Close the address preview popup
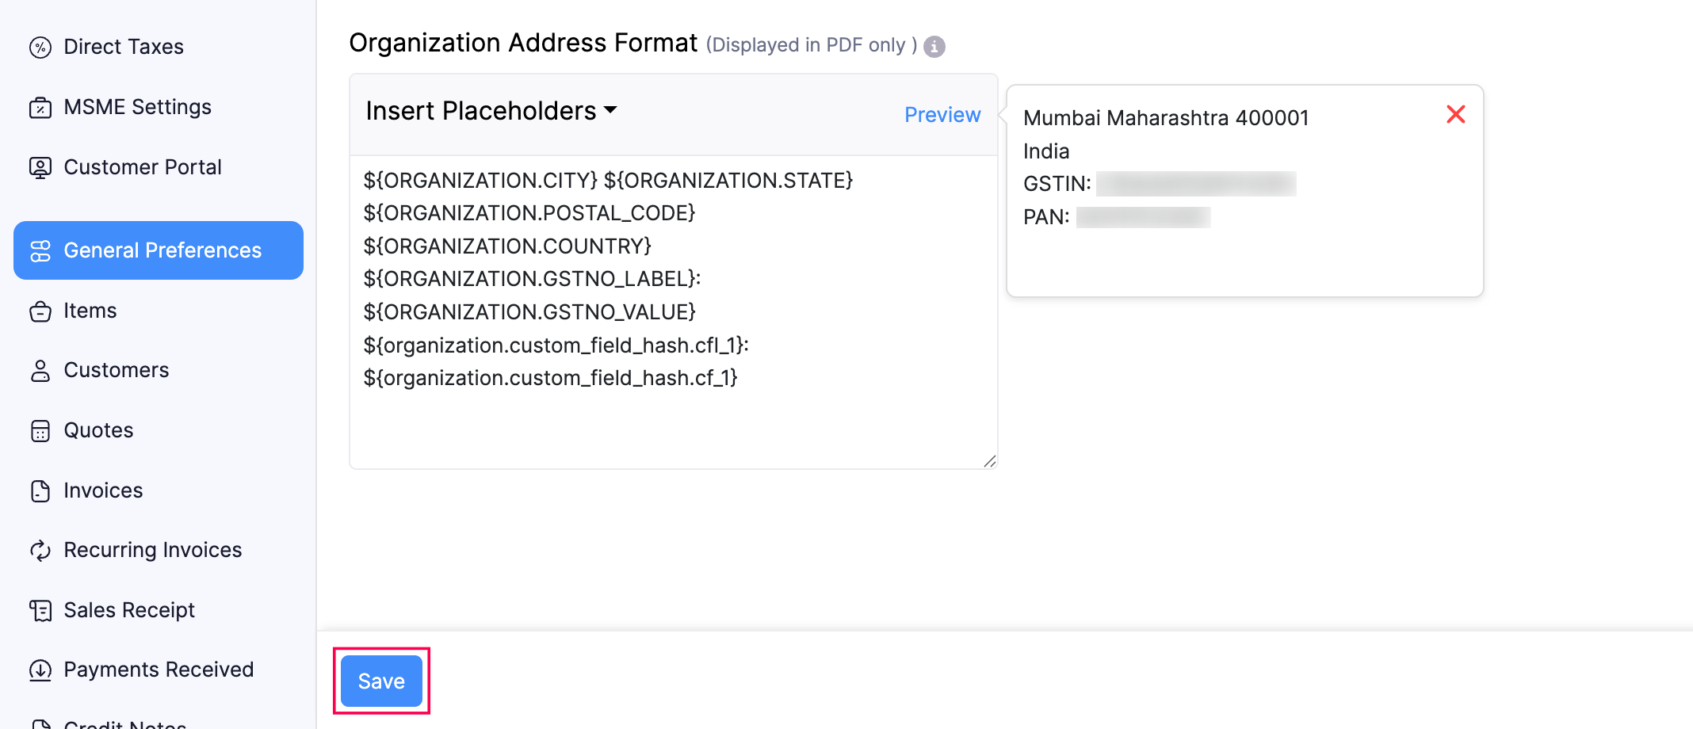This screenshot has width=1693, height=729. (1455, 115)
